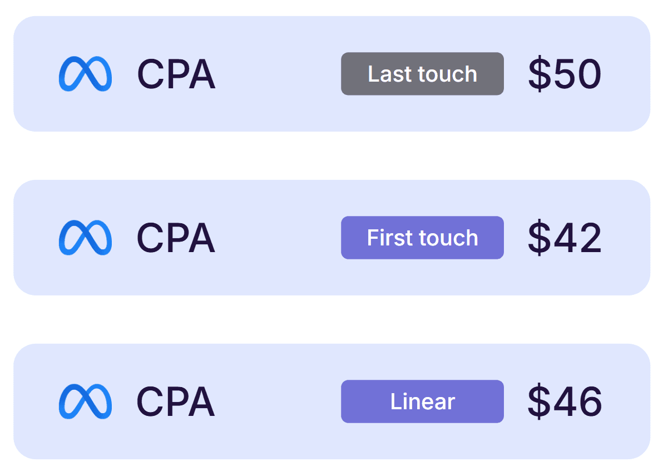Click the Meta logo in the Linear row

click(85, 401)
